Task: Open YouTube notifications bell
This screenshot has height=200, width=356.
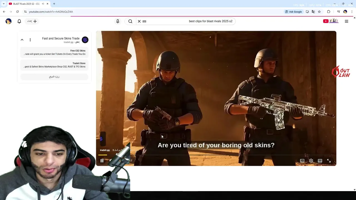Action: click(x=19, y=21)
